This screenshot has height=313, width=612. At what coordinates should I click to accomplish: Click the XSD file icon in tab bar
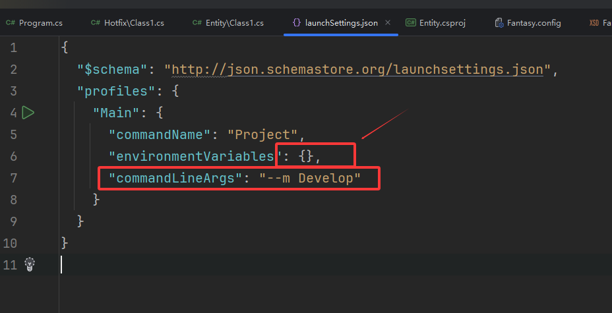[594, 23]
